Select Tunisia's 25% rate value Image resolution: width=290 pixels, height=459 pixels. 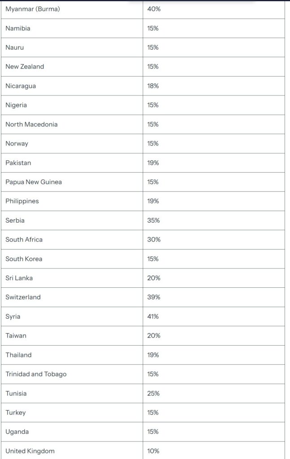(x=153, y=393)
